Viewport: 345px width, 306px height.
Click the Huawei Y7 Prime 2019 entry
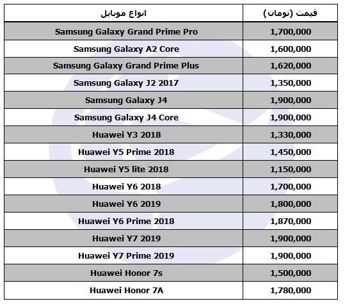tap(126, 255)
